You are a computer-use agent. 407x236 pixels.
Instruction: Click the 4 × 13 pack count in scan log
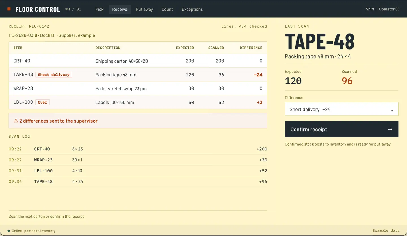tap(77, 171)
